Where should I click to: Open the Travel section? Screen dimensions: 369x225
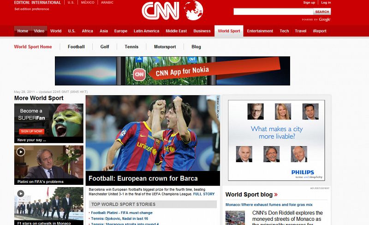(x=301, y=31)
